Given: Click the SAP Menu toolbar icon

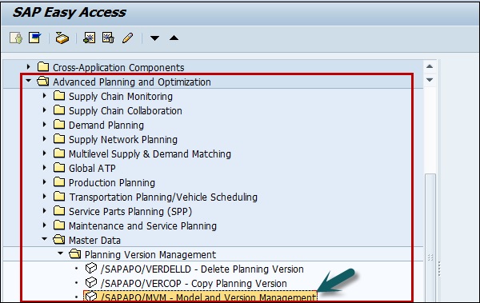Looking at the screenshot, I should coord(34,38).
